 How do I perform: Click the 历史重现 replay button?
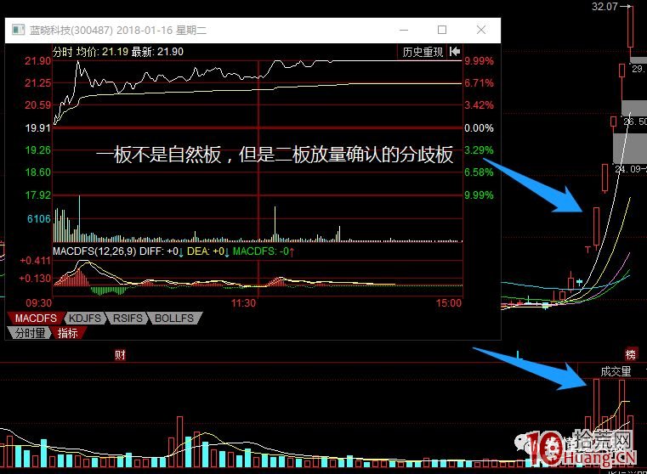point(422,52)
